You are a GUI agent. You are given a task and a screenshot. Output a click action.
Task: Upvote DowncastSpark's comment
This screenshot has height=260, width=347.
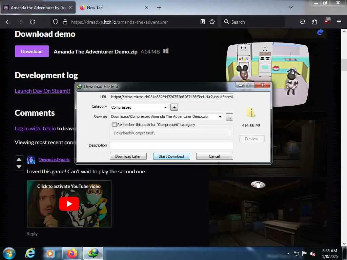pos(19,159)
